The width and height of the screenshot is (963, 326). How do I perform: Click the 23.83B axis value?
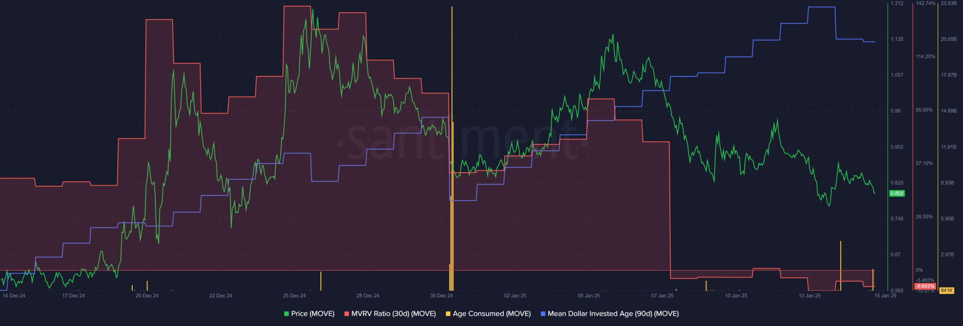point(949,3)
